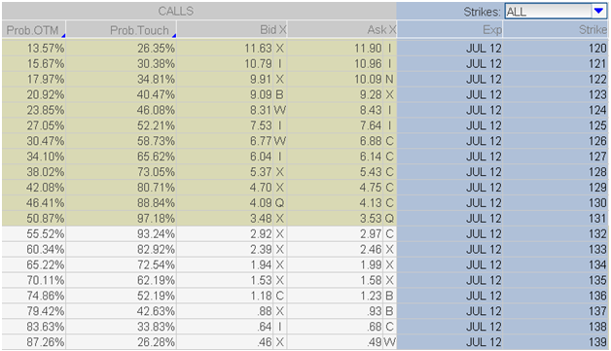Open Prob.Touch column header blue corner marker
The width and height of the screenshot is (611, 351).
[174, 35]
